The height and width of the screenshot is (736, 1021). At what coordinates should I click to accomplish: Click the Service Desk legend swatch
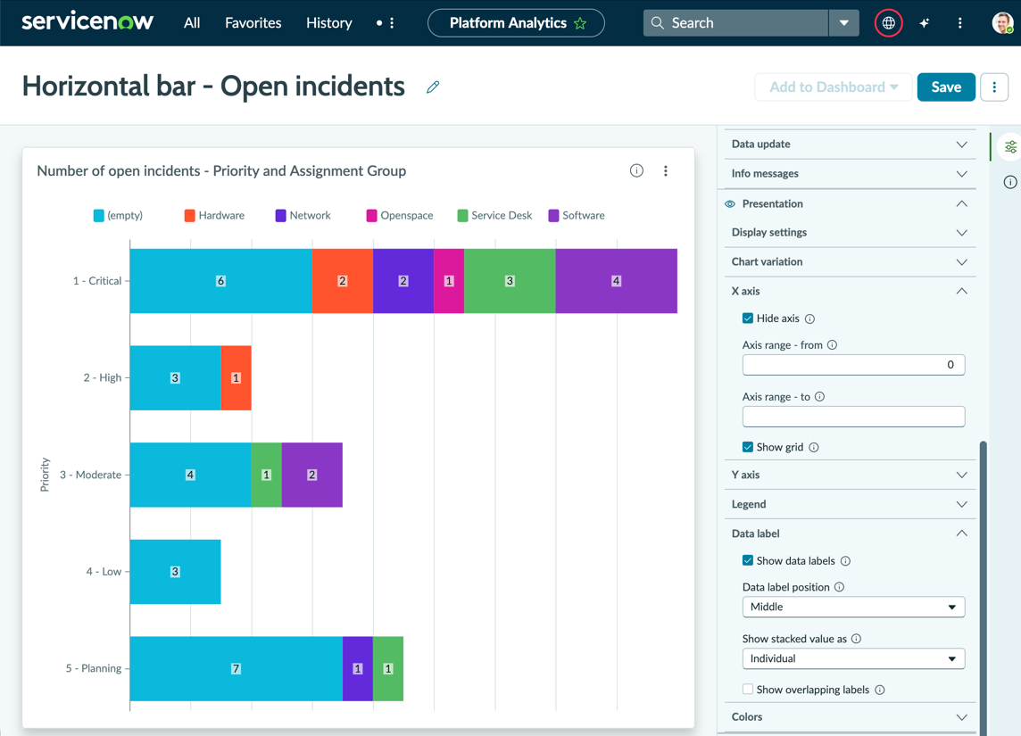pyautogui.click(x=462, y=215)
